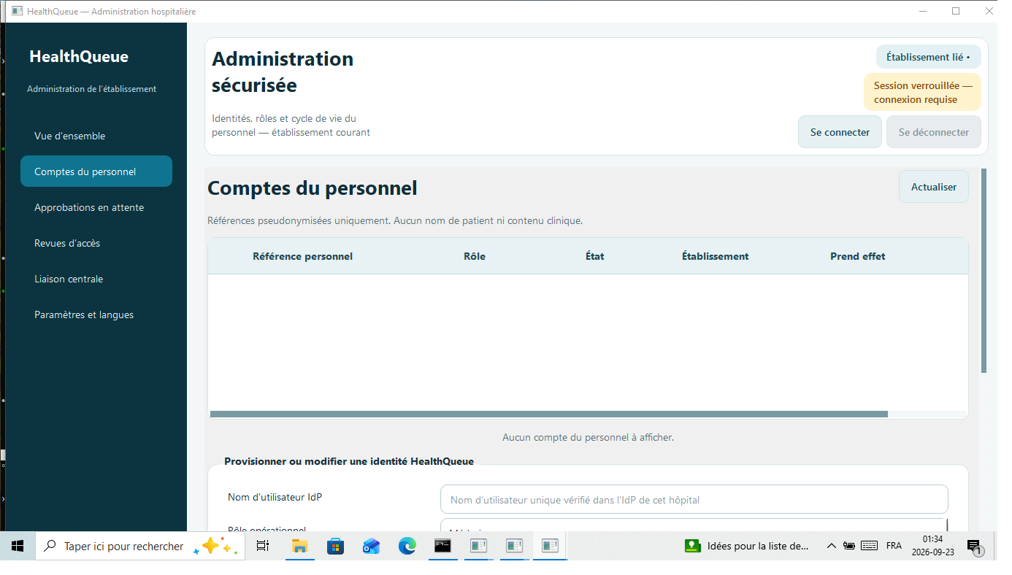Click the 'Provisionner ou modifier une identité HealthQueue' title
Viewport: 1012px width, 575px height.
[x=349, y=461]
